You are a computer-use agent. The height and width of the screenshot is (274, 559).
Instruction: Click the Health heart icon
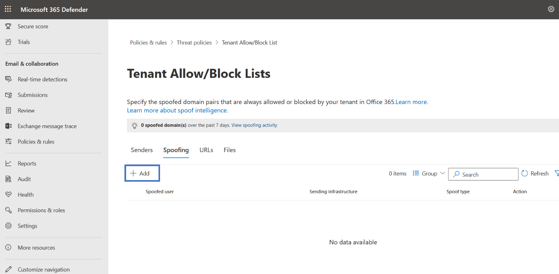point(8,194)
